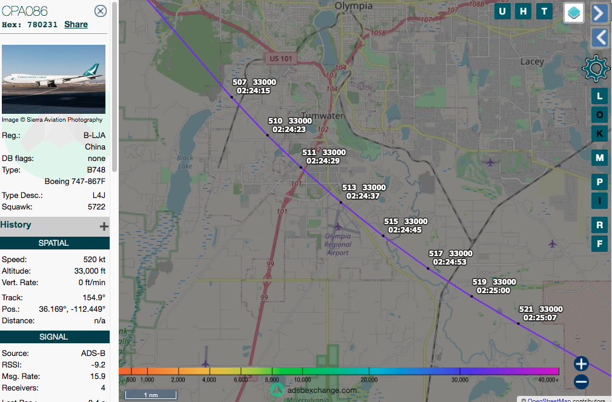The image size is (612, 402).
Task: Click the F map button
Action: [599, 244]
